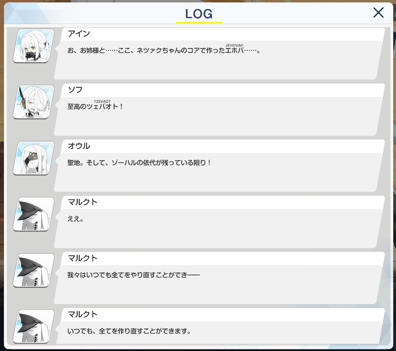
Task: Close the LOG window with X
Action: coord(378,13)
